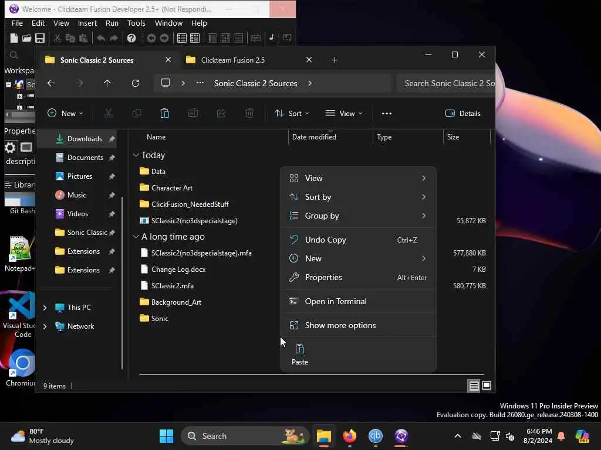Screen dimensions: 601x450
Task: Select the Change Log.docx file
Action: 178,270
